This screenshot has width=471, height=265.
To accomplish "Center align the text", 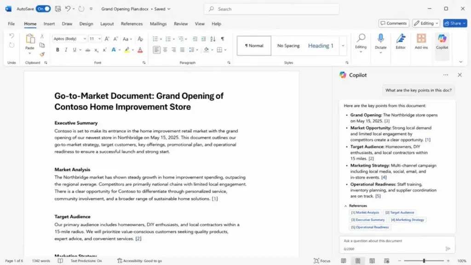I will [x=165, y=50].
